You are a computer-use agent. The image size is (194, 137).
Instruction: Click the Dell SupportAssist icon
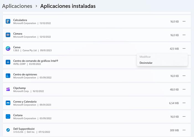click(x=8, y=130)
